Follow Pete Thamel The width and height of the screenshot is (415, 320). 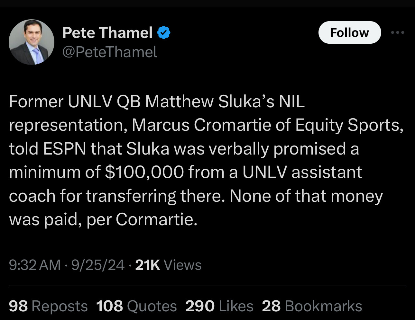tap(349, 32)
